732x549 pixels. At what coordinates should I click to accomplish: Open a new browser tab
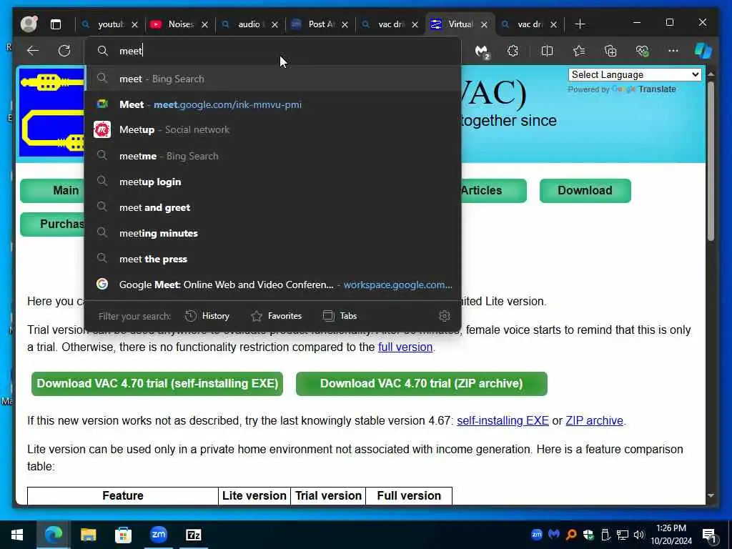coord(580,24)
